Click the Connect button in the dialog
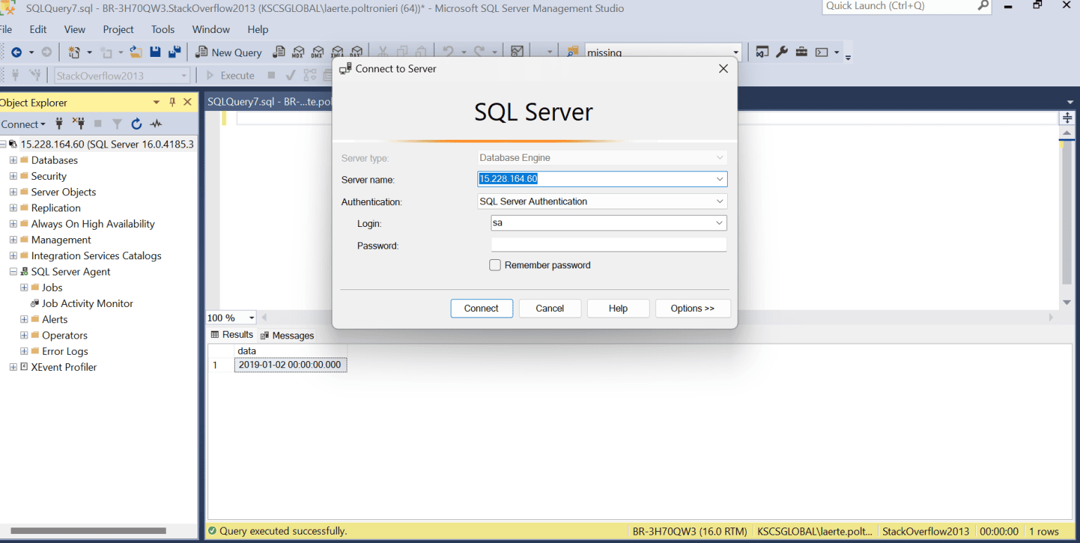The image size is (1080, 543). [x=482, y=308]
